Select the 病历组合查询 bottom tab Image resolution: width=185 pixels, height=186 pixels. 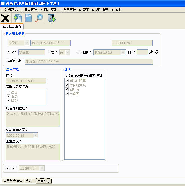click(x=13, y=181)
